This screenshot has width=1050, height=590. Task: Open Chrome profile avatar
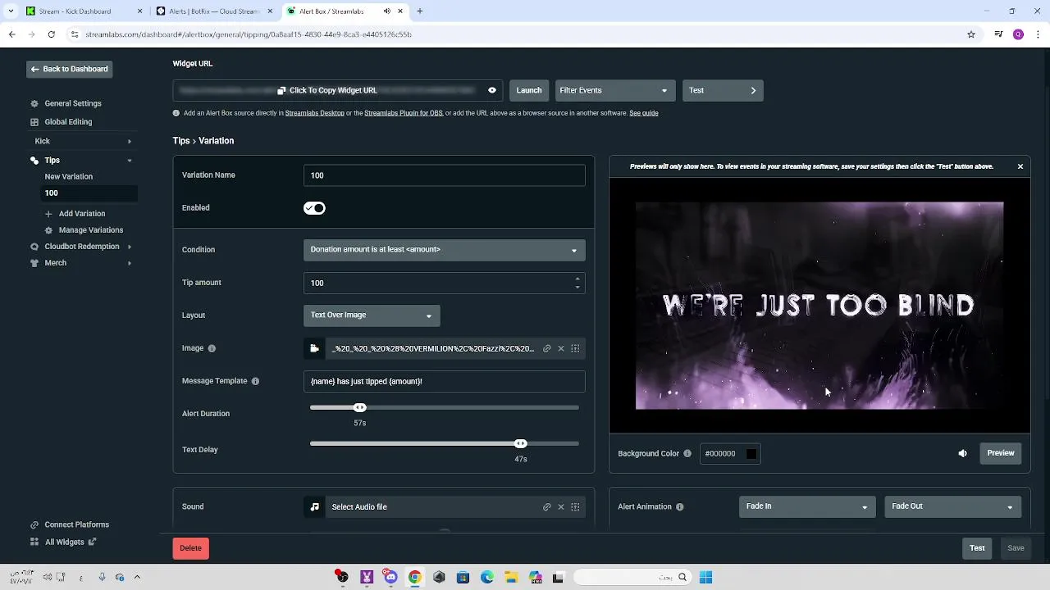[x=1018, y=34]
